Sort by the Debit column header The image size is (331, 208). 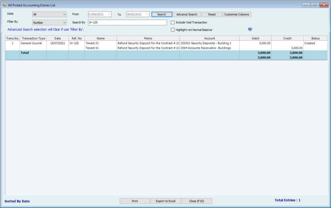coord(255,38)
